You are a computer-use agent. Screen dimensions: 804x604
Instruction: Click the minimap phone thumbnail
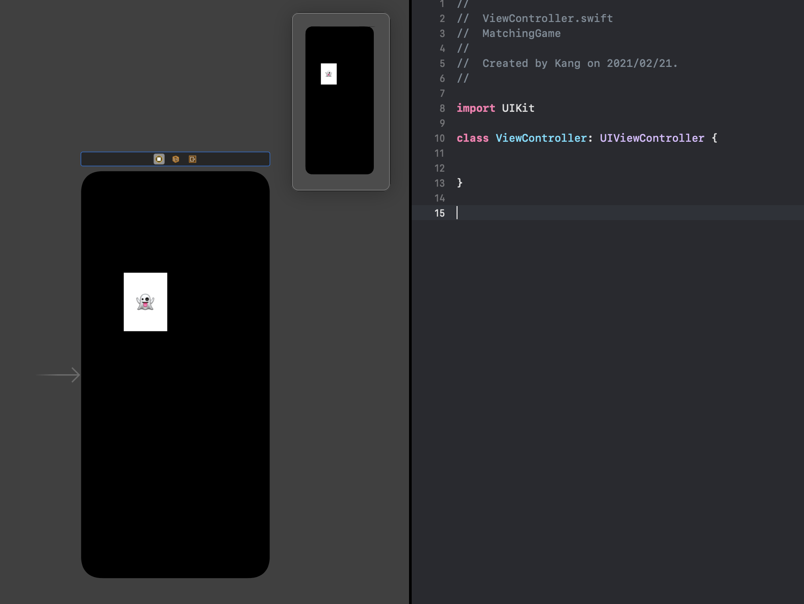[339, 100]
